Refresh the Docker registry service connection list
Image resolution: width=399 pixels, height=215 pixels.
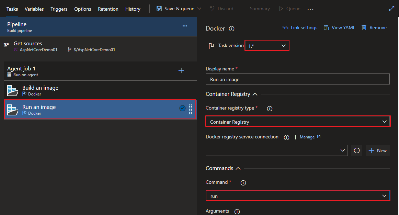357,150
